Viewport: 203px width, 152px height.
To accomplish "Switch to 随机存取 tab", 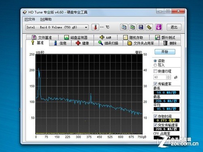I will 133,37.
